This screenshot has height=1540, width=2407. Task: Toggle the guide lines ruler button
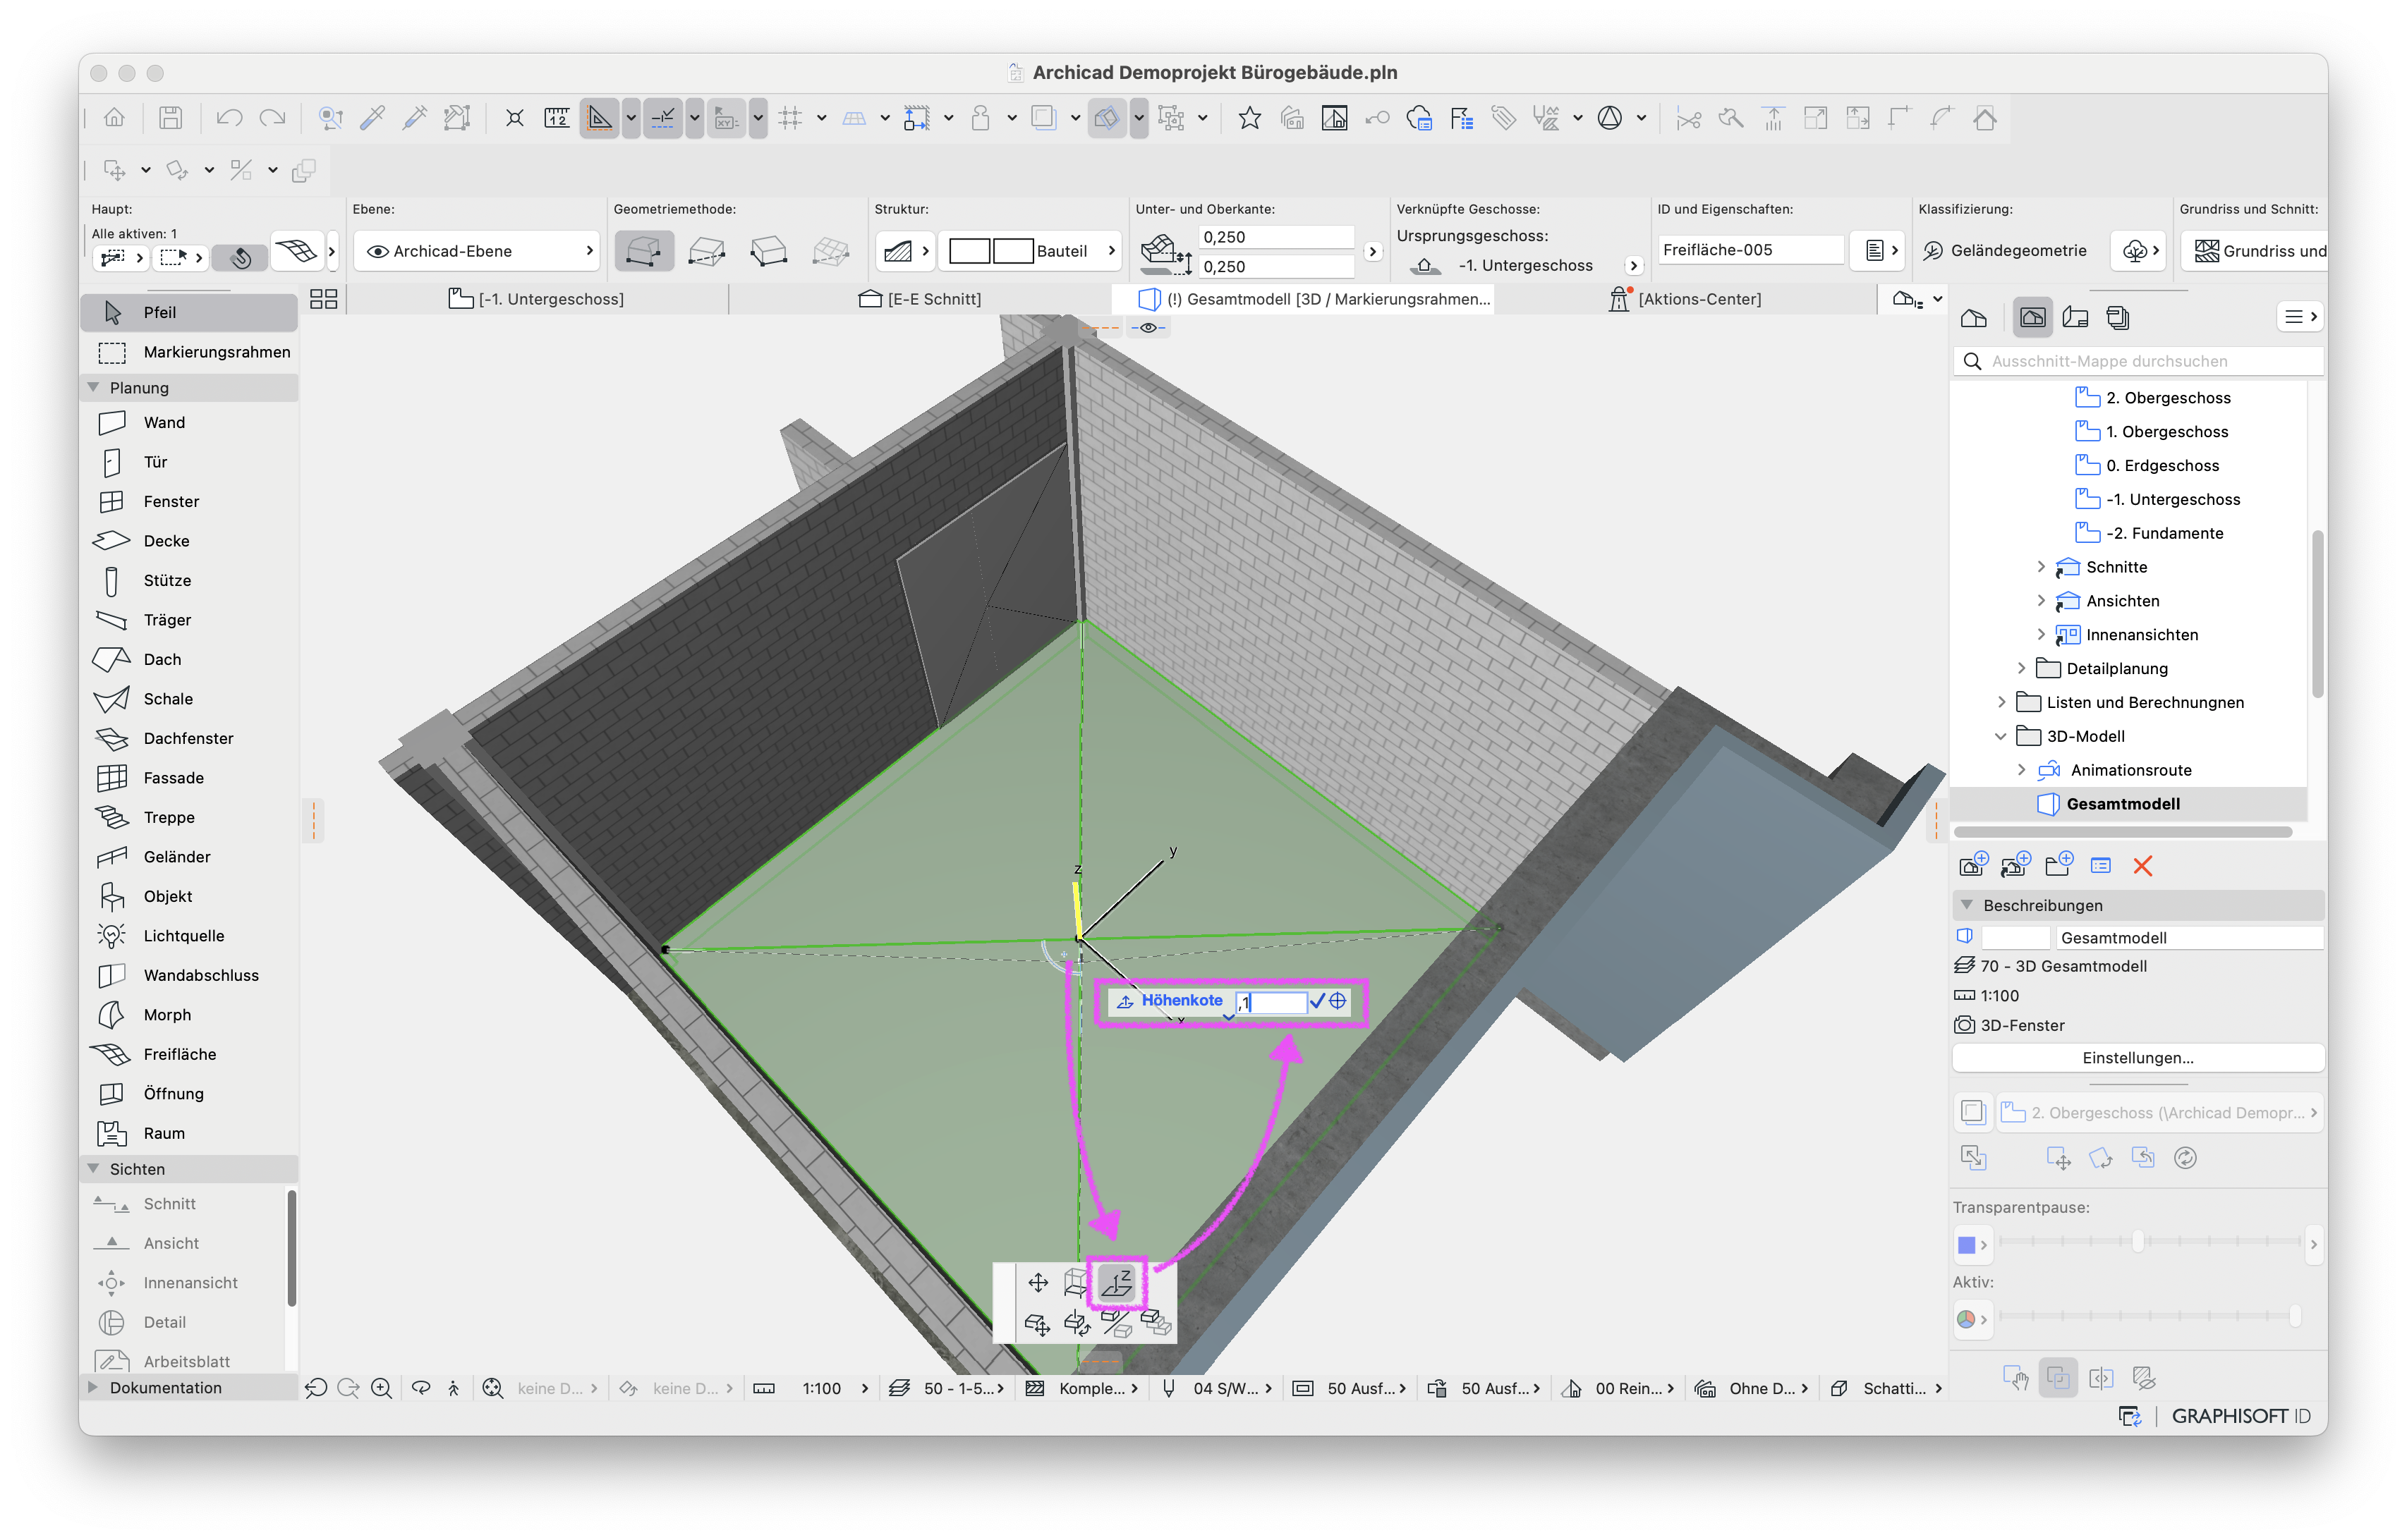599,119
